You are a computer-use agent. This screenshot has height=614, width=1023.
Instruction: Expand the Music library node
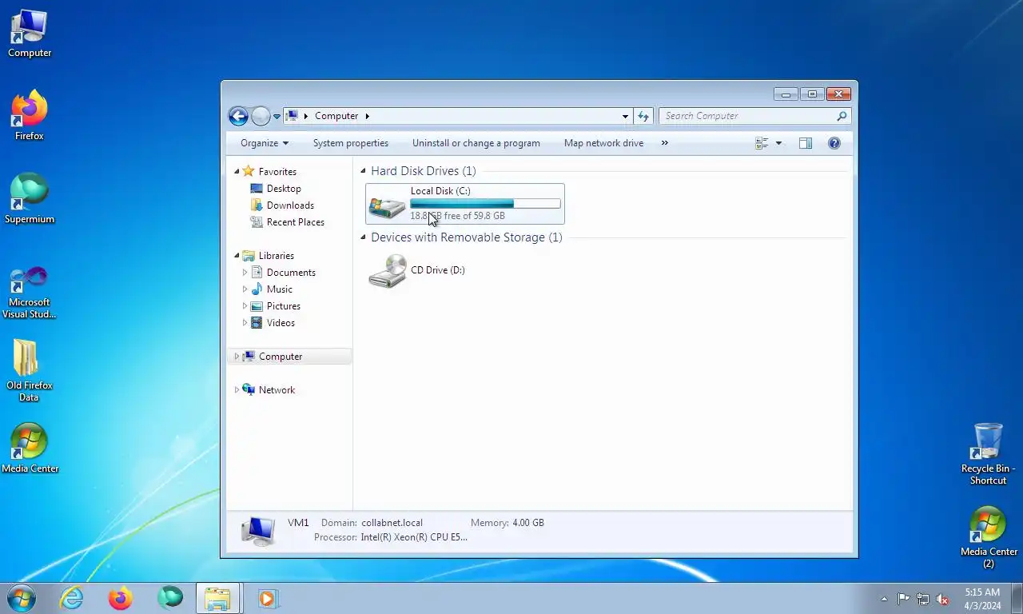pos(245,289)
